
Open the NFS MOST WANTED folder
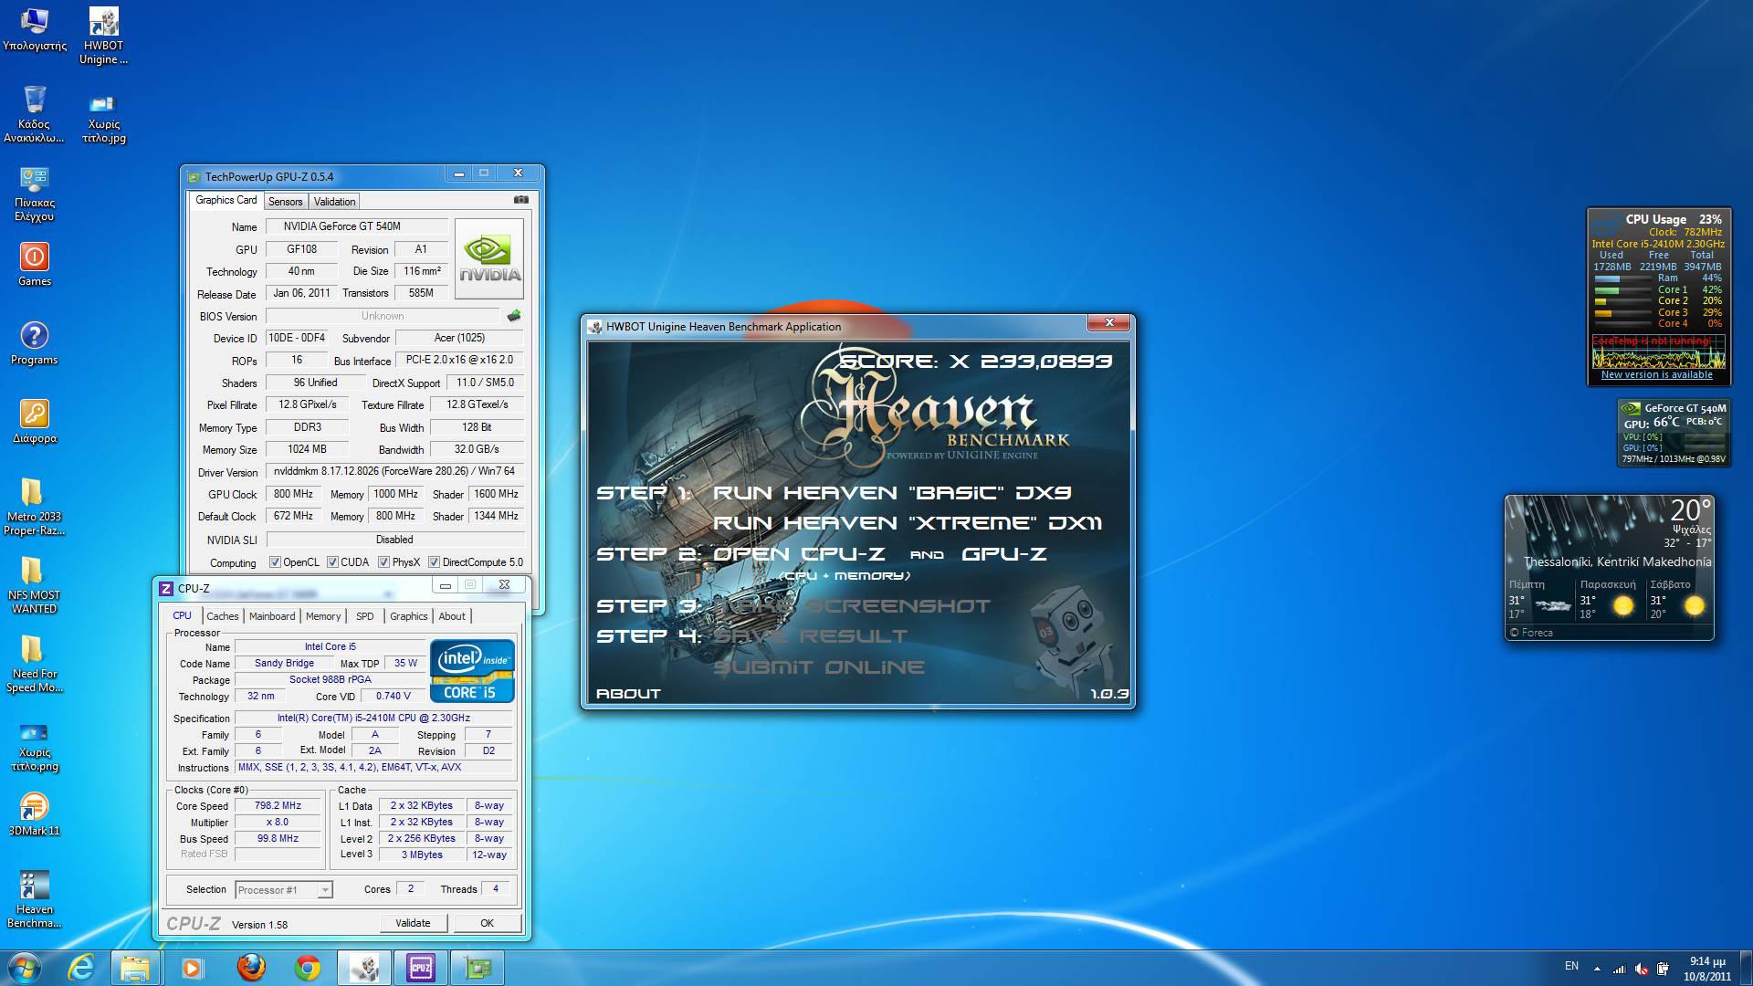point(35,585)
